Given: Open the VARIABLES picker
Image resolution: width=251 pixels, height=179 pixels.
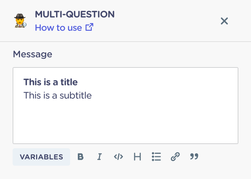Looking at the screenshot, I should (41, 157).
